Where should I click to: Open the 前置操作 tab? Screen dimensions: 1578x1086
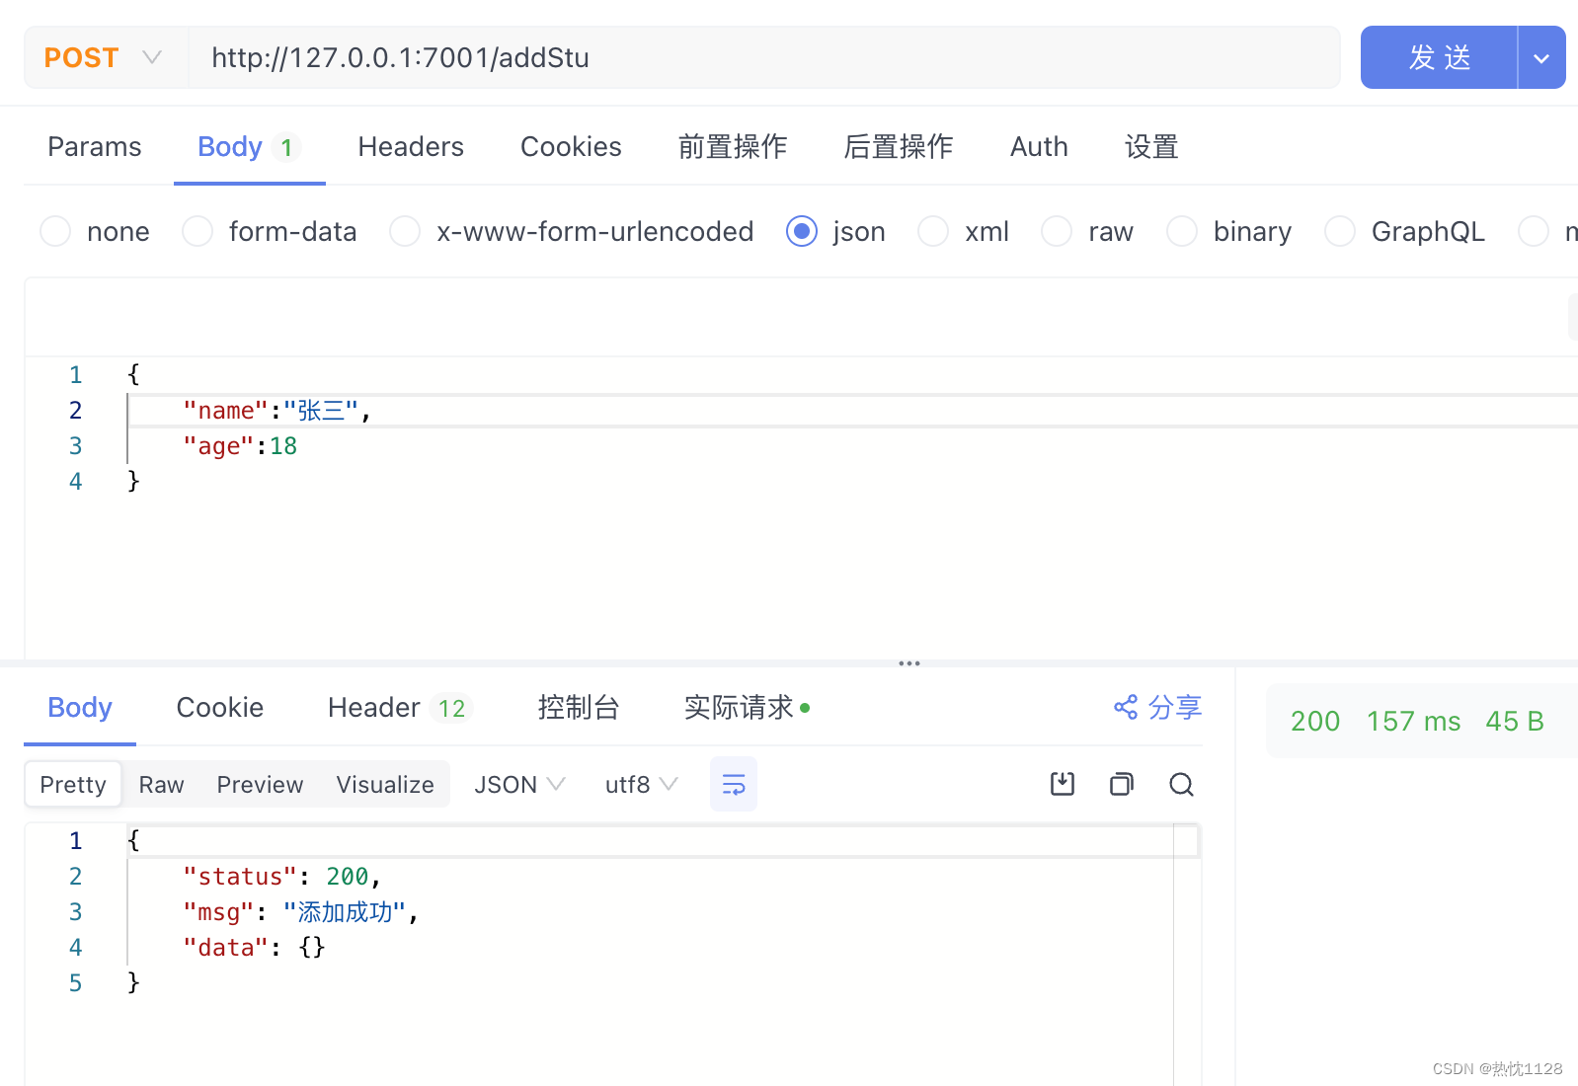733,146
